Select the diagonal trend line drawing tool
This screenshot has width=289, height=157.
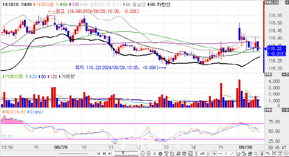click(232, 154)
